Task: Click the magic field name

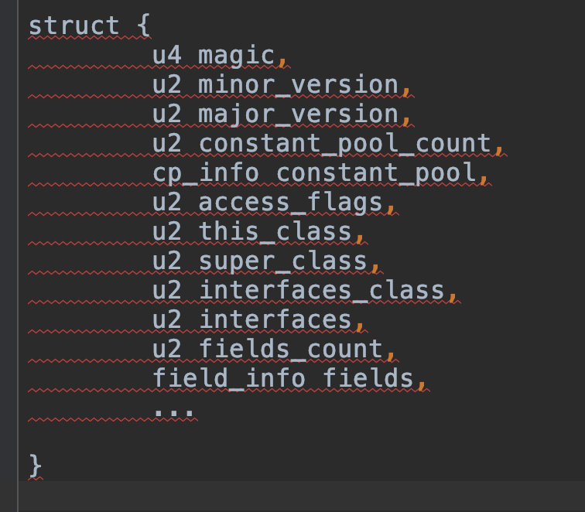Action: tap(237, 55)
